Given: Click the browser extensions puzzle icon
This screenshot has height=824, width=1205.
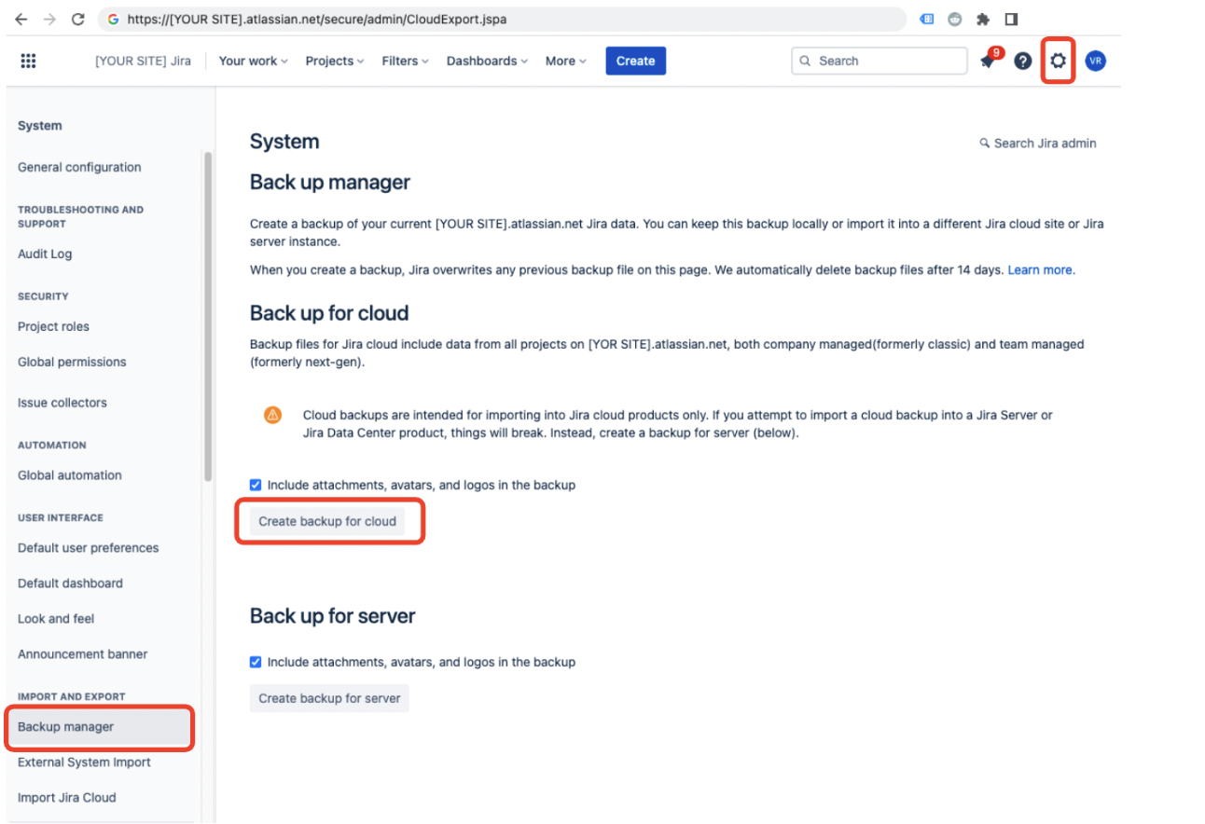Looking at the screenshot, I should tap(983, 19).
